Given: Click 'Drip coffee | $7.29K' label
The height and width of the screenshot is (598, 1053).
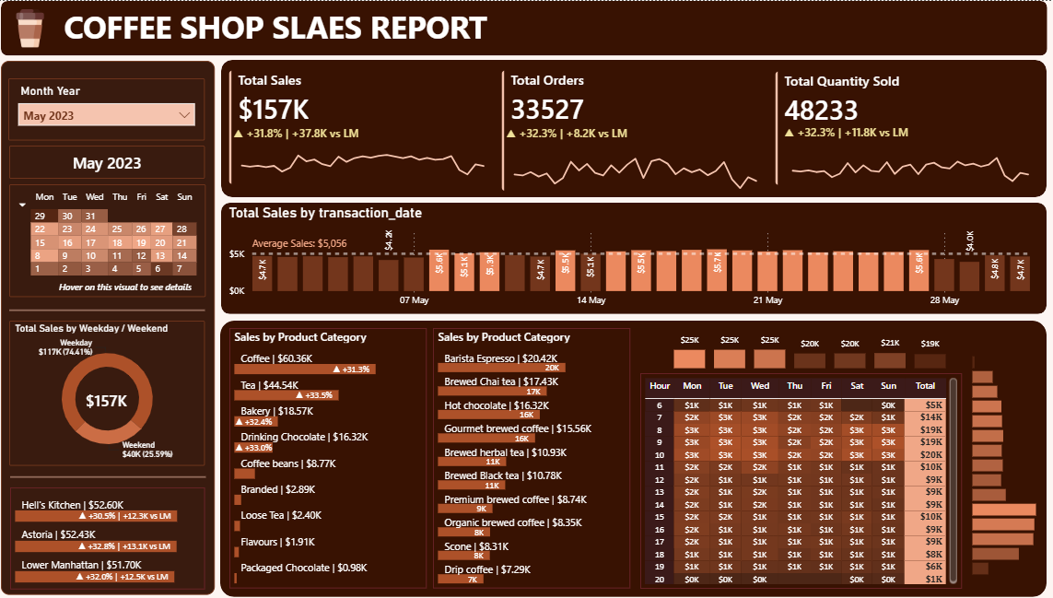Looking at the screenshot, I should [x=486, y=569].
